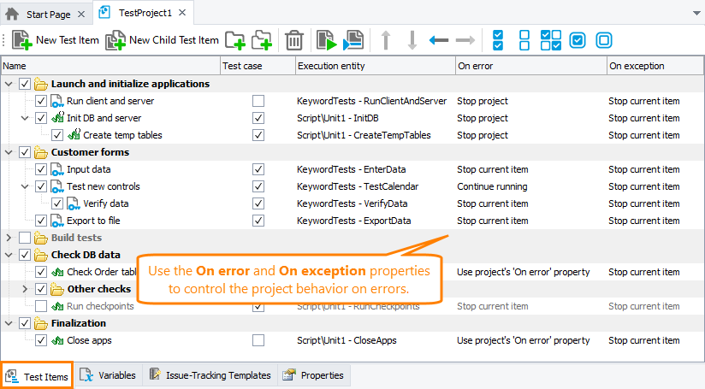Enable the Build tests group checkbox

click(25, 238)
